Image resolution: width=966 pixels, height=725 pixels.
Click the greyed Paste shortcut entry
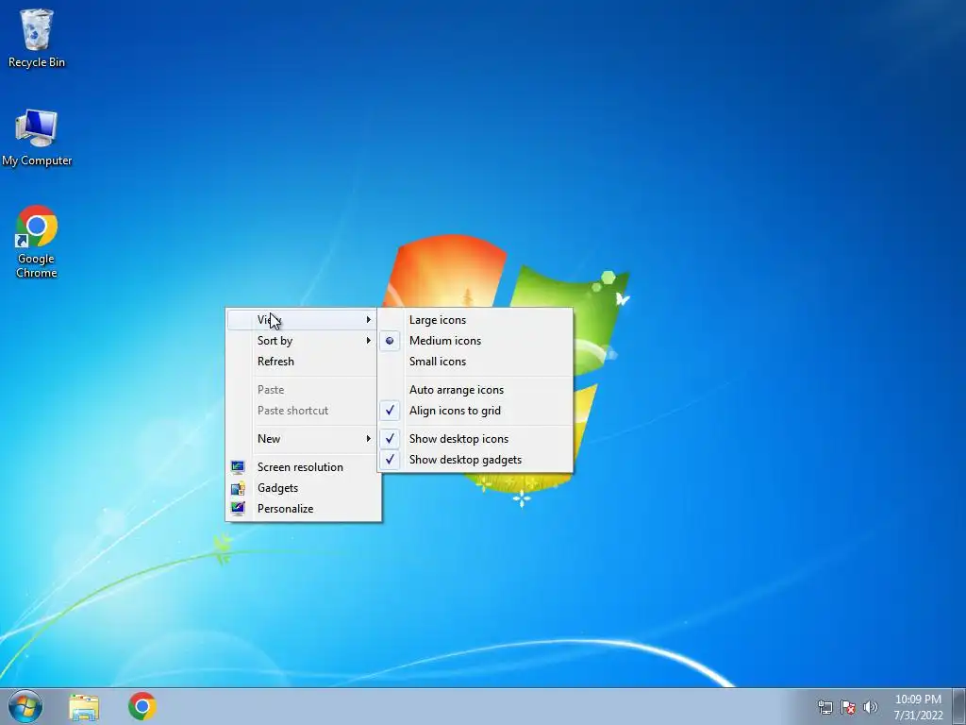tap(303, 411)
